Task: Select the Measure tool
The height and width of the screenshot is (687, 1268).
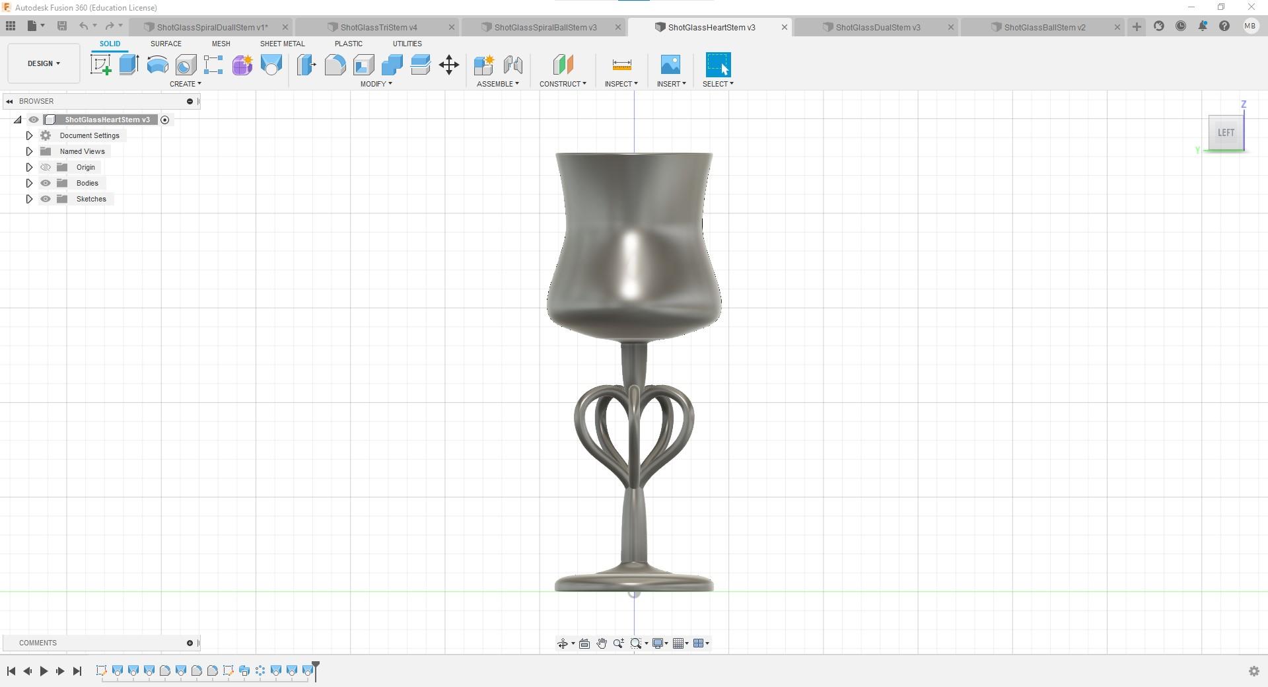Action: (x=621, y=65)
